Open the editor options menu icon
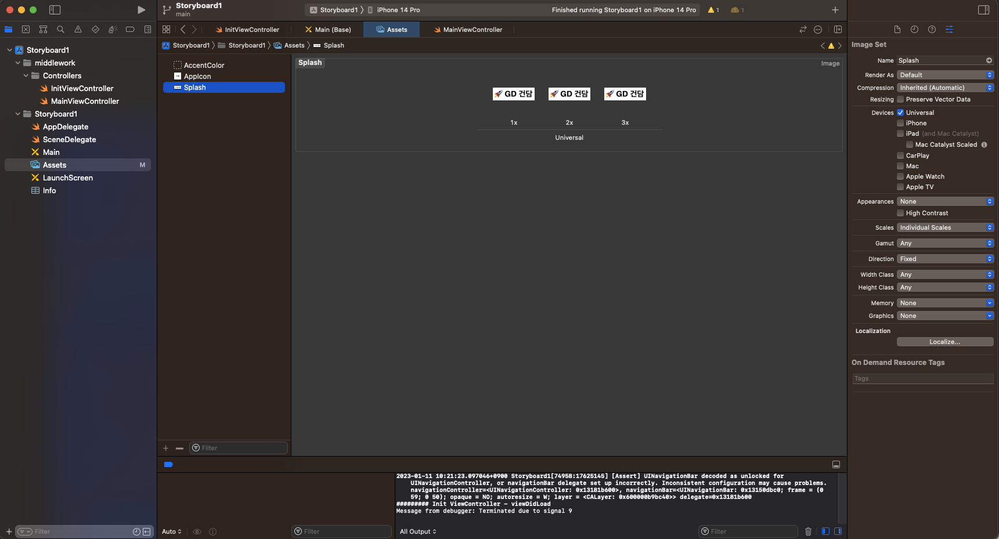The height and width of the screenshot is (539, 999). point(818,30)
